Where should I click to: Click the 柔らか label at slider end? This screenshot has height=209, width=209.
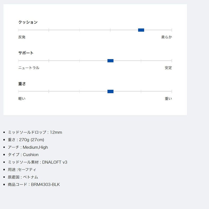pyautogui.click(x=167, y=37)
